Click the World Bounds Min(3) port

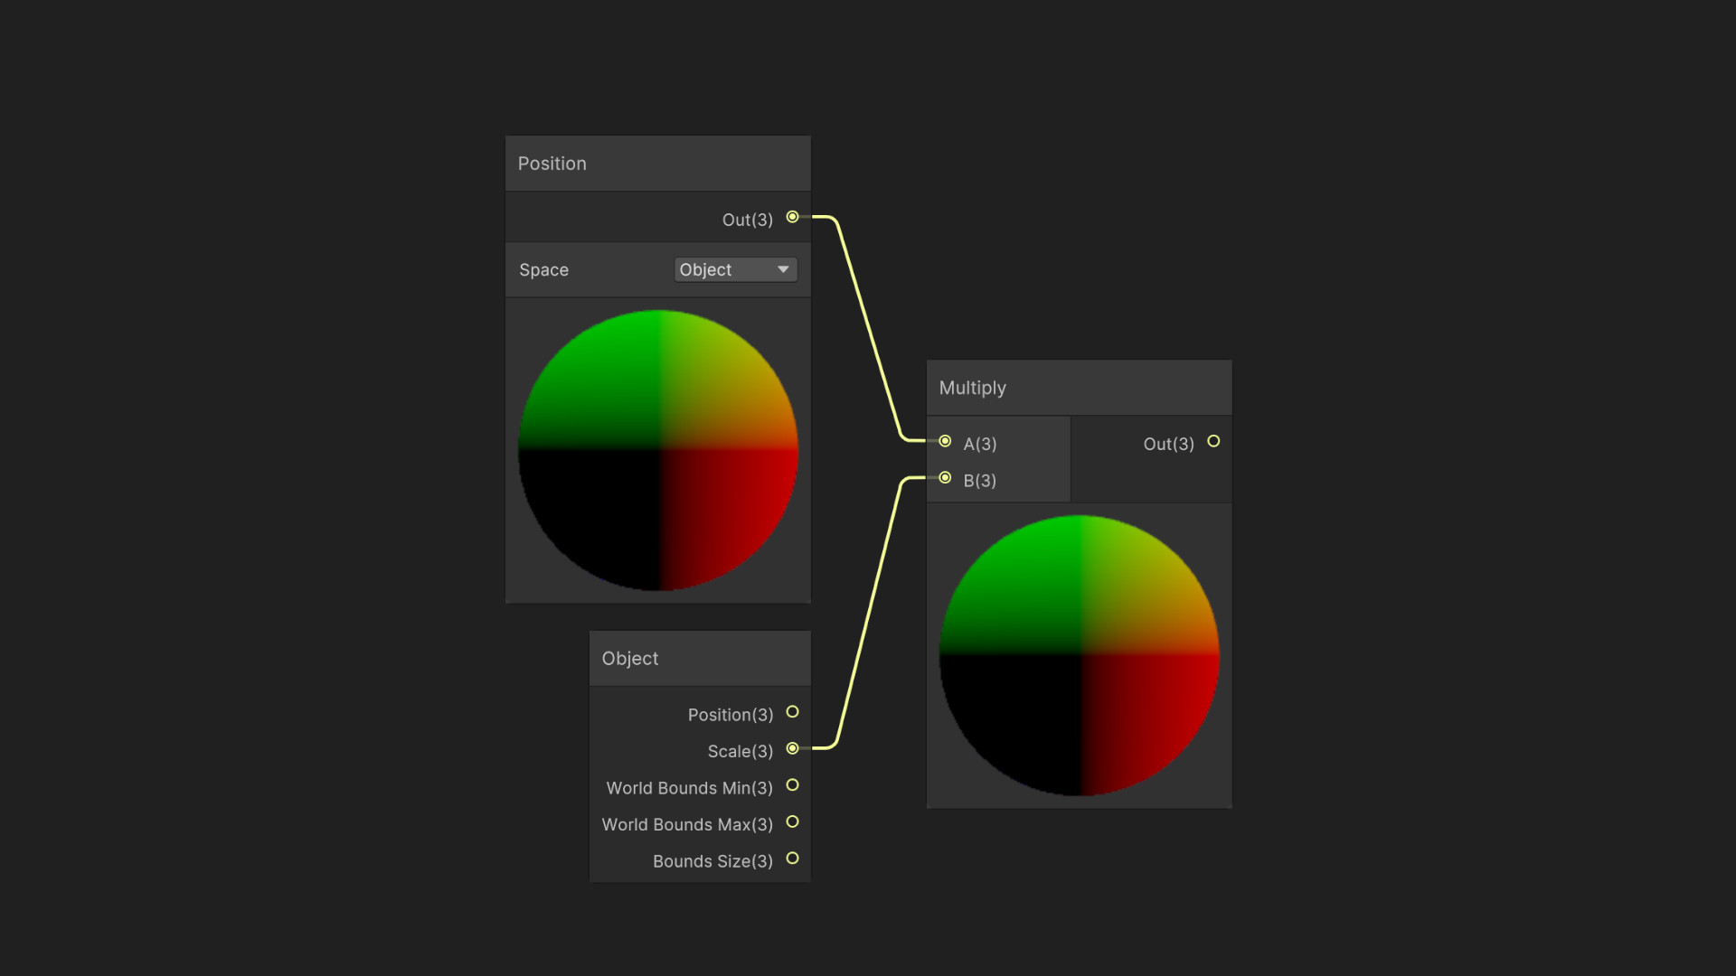point(792,785)
